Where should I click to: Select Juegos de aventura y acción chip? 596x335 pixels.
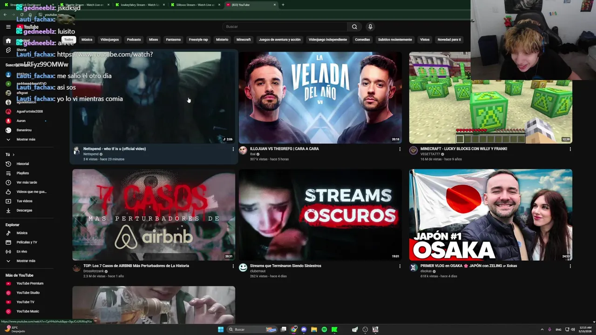point(280,40)
